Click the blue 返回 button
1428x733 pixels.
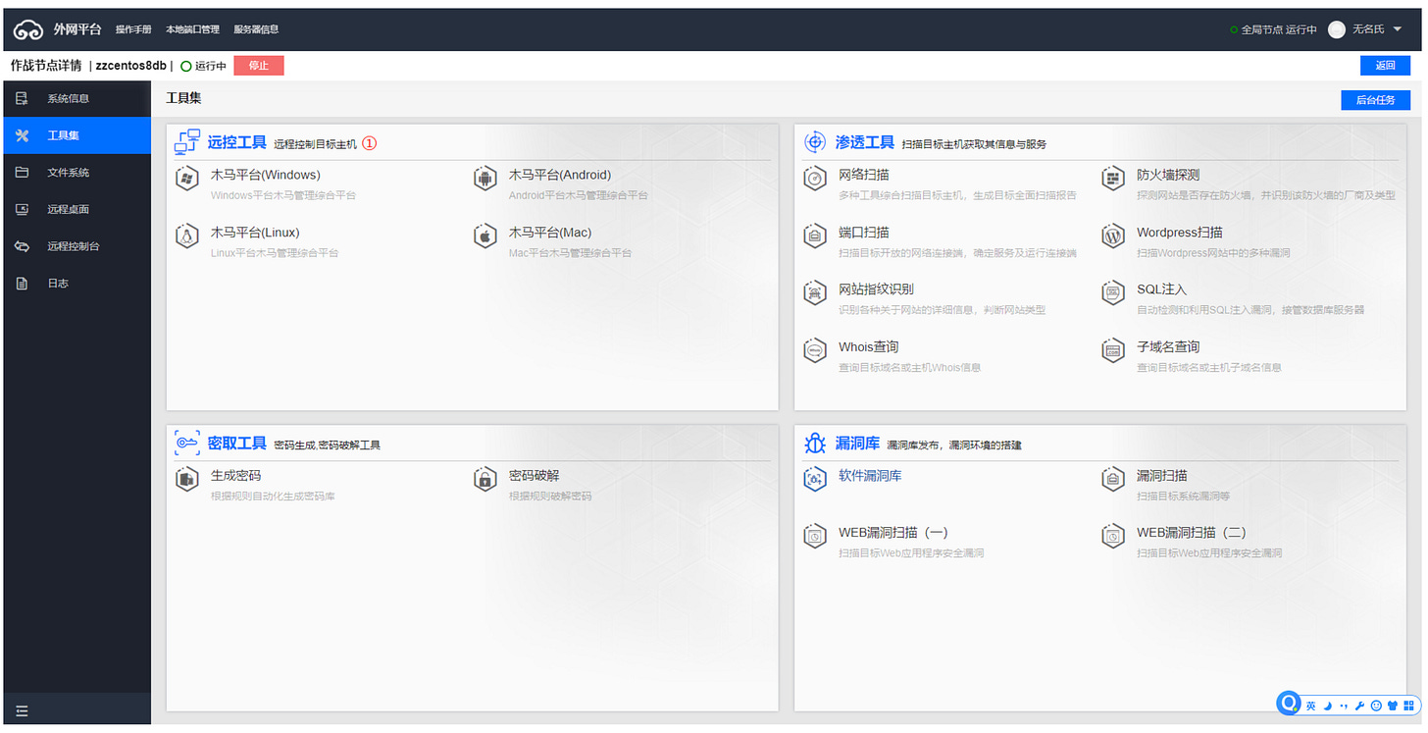click(1385, 66)
